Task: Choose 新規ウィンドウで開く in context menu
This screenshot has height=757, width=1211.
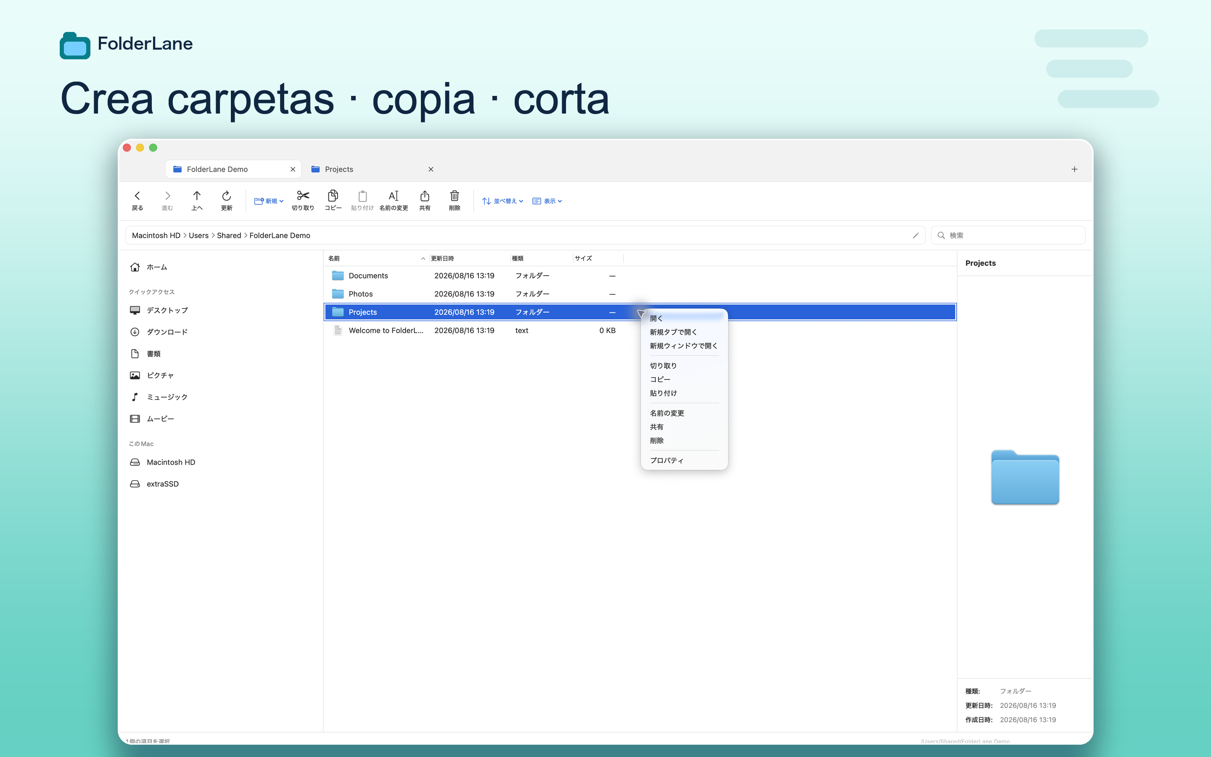Action: tap(684, 346)
